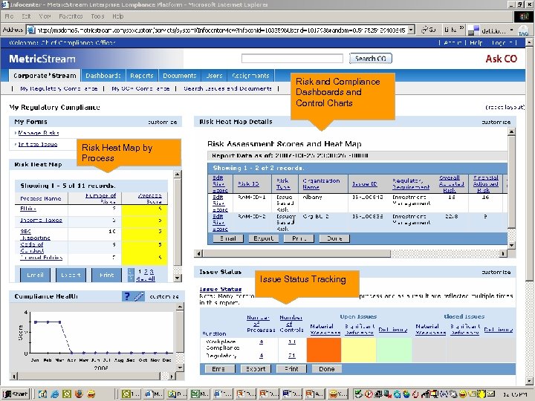Screen dimensions: 535x401
Task: Click the customize link in the Issue Status header
Action: 496,272
